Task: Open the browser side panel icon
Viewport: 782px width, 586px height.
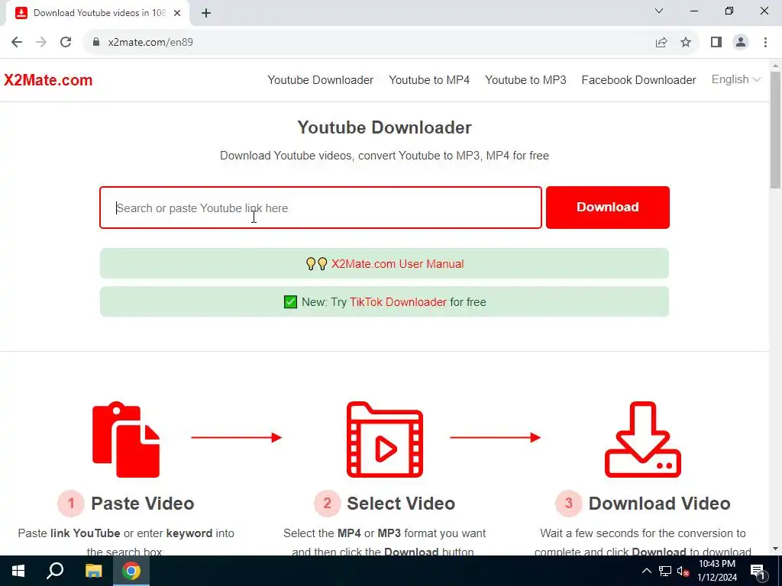Action: point(716,43)
